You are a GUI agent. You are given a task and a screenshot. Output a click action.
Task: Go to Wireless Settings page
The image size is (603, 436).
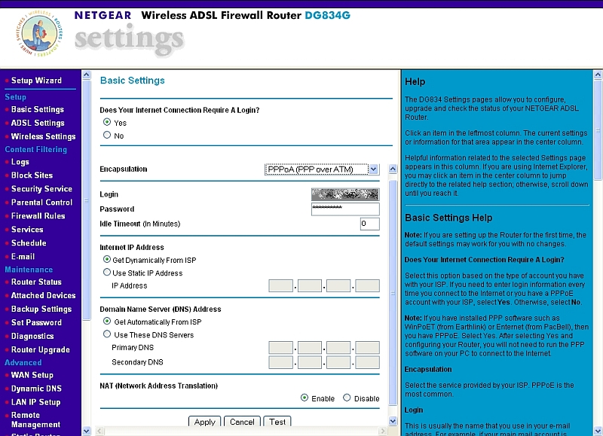(44, 136)
